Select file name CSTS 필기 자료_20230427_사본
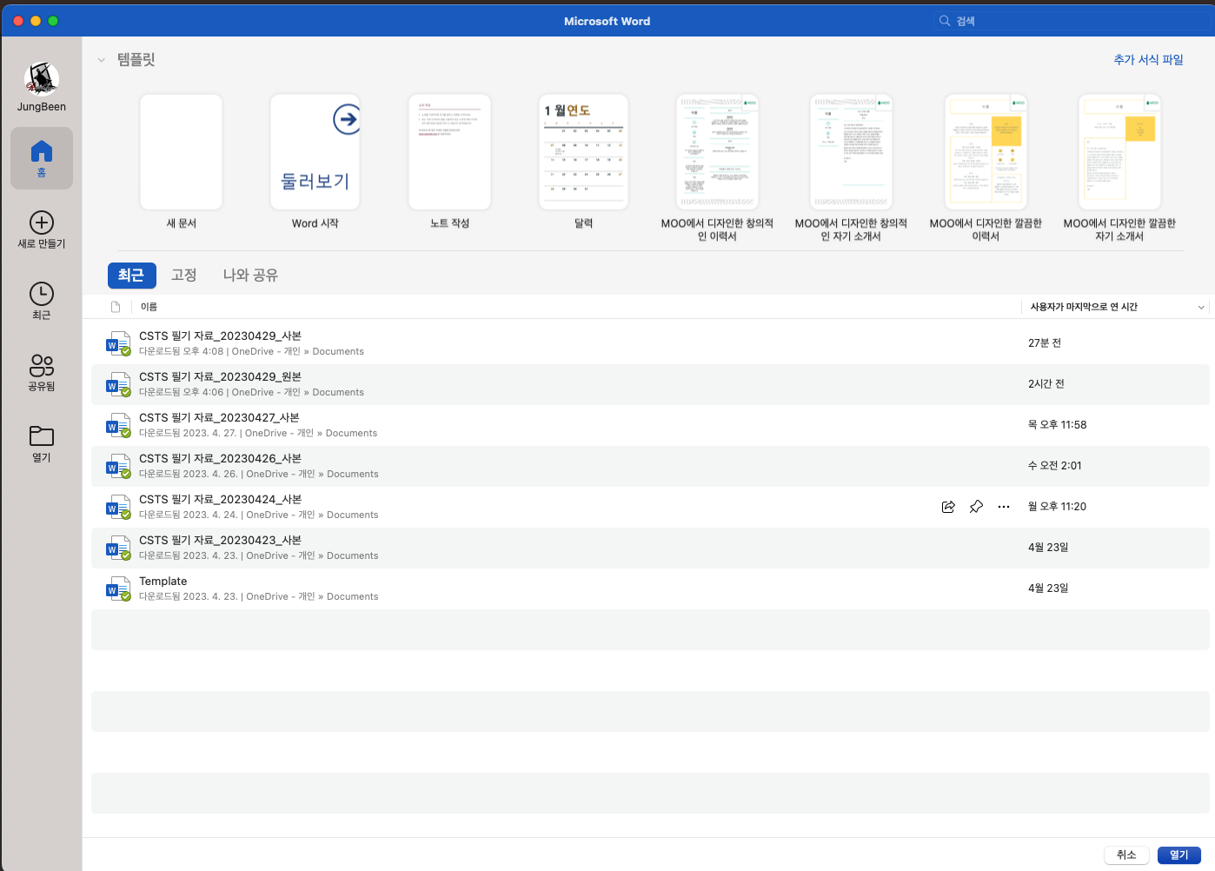The height and width of the screenshot is (871, 1215). 219,418
